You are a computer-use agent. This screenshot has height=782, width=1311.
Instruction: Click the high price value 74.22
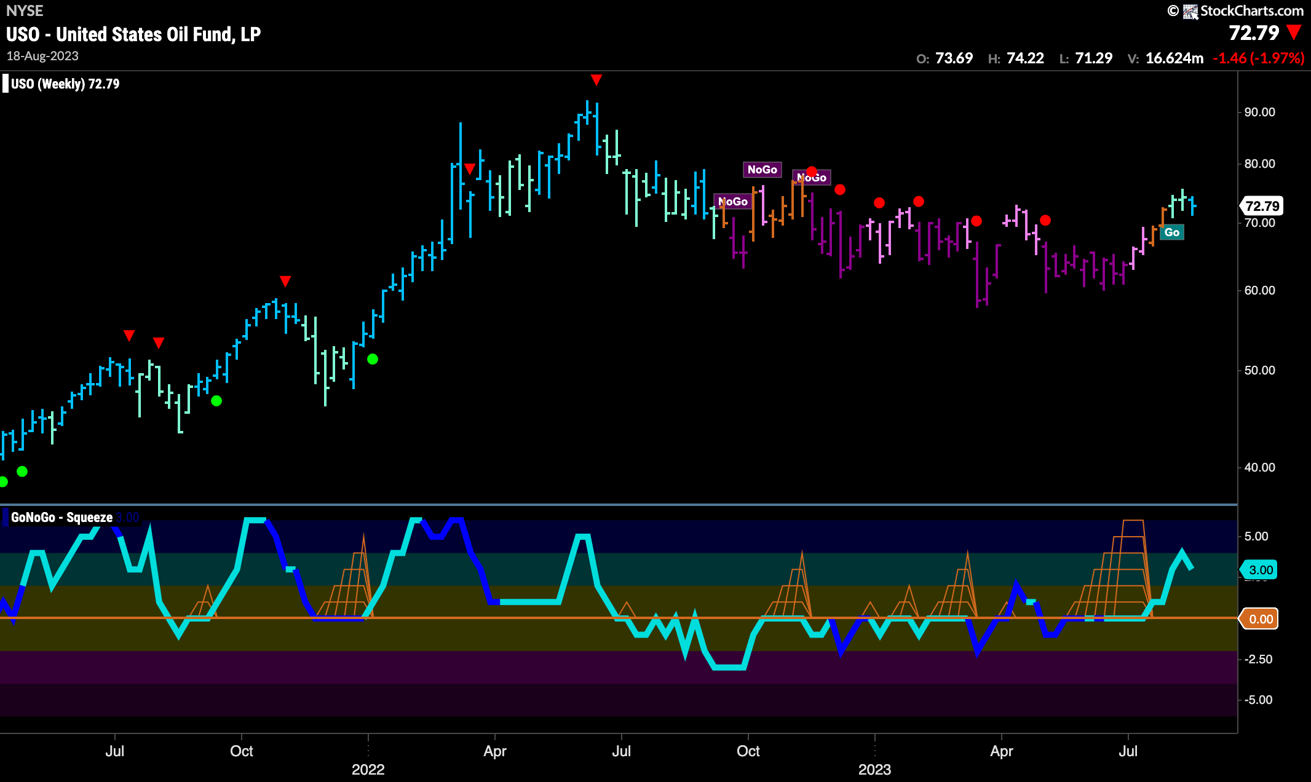1025,58
